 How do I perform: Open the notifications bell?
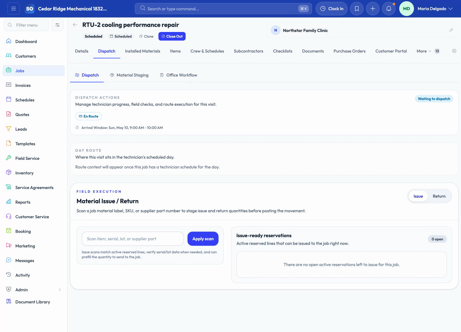(389, 9)
